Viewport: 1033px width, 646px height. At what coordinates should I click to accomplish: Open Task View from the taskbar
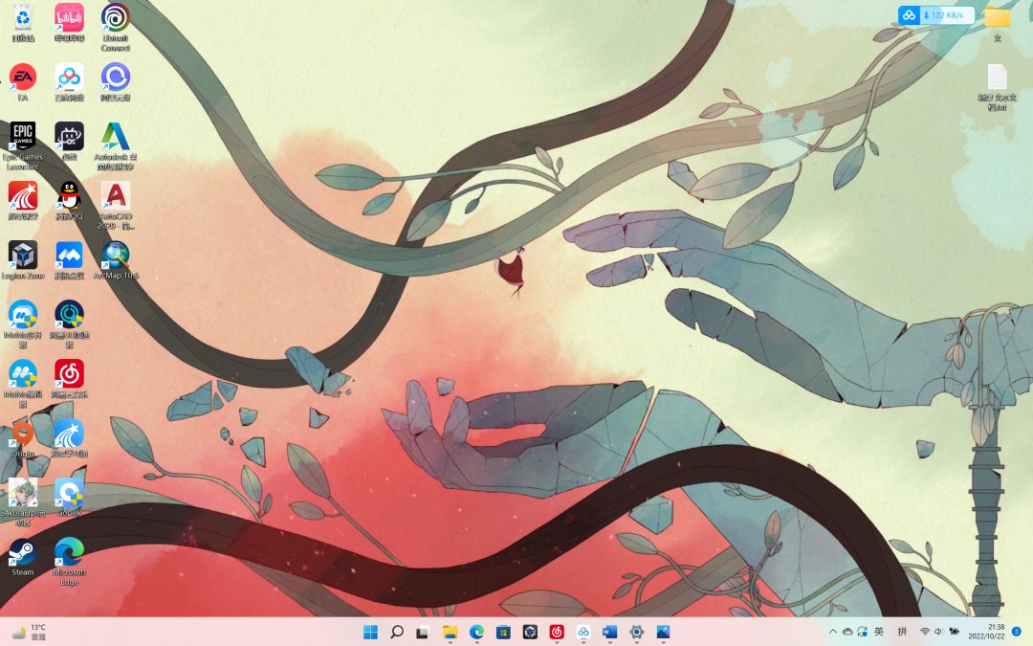coord(423,633)
